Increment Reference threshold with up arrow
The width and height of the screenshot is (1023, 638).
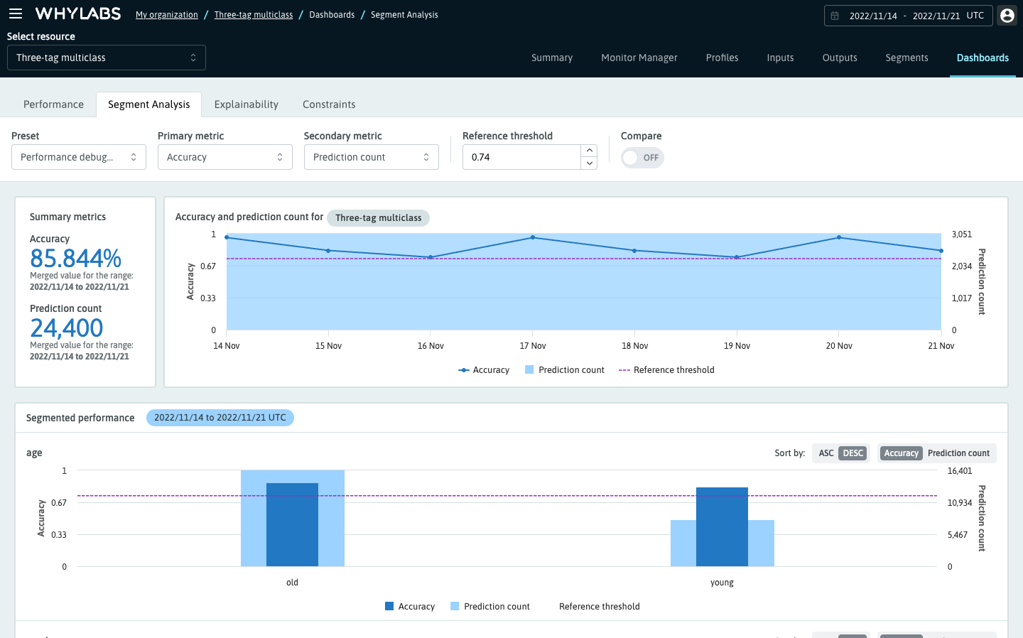click(589, 151)
